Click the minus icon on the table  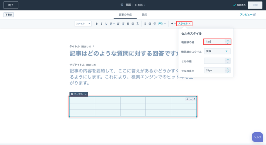click(x=191, y=99)
